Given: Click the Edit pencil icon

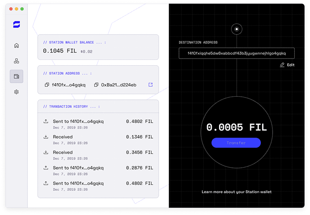Looking at the screenshot, I should pyautogui.click(x=283, y=65).
